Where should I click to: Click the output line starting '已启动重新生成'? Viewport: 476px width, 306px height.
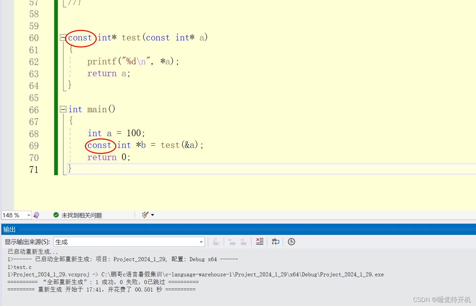coord(33,252)
